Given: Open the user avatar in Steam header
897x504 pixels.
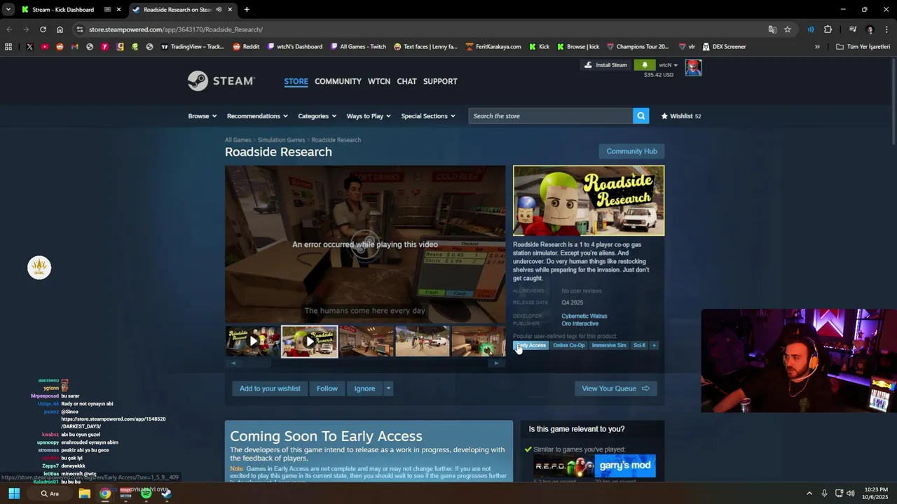Looking at the screenshot, I should pyautogui.click(x=693, y=68).
